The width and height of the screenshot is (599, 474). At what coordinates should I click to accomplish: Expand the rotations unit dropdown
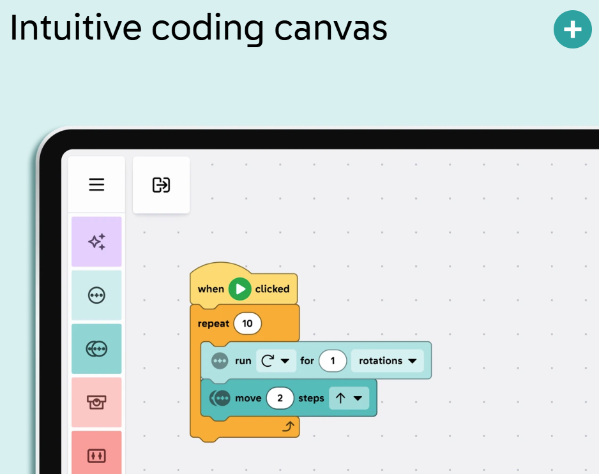point(388,360)
